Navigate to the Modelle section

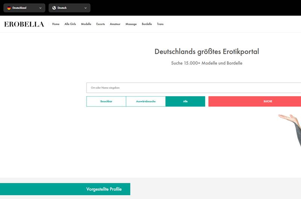pos(86,24)
